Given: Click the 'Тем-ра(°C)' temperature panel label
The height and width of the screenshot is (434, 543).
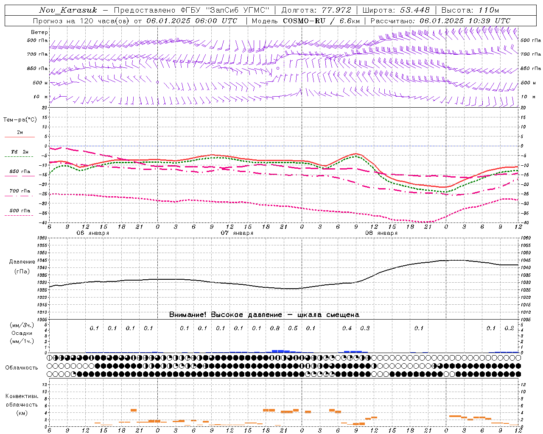Looking at the screenshot, I should 20,120.
